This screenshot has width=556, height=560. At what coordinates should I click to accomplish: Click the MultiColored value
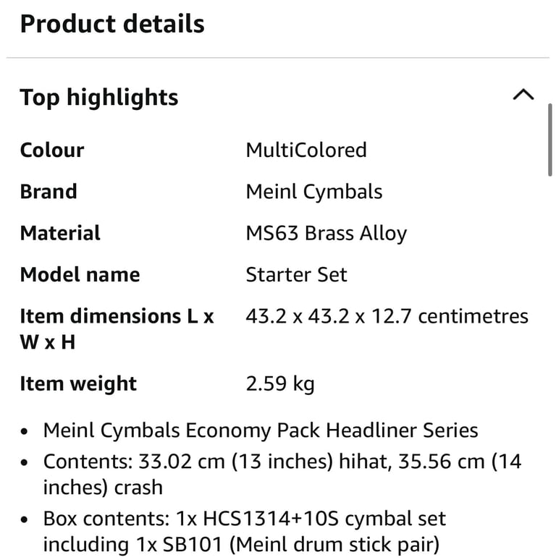(306, 150)
